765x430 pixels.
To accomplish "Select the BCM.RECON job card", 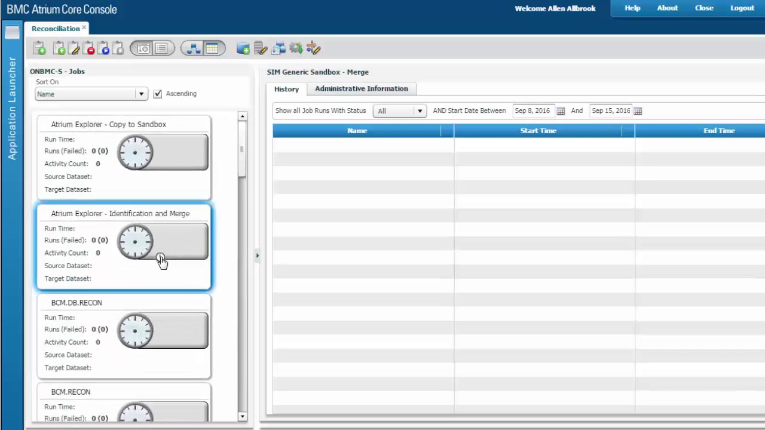I will [x=124, y=402].
